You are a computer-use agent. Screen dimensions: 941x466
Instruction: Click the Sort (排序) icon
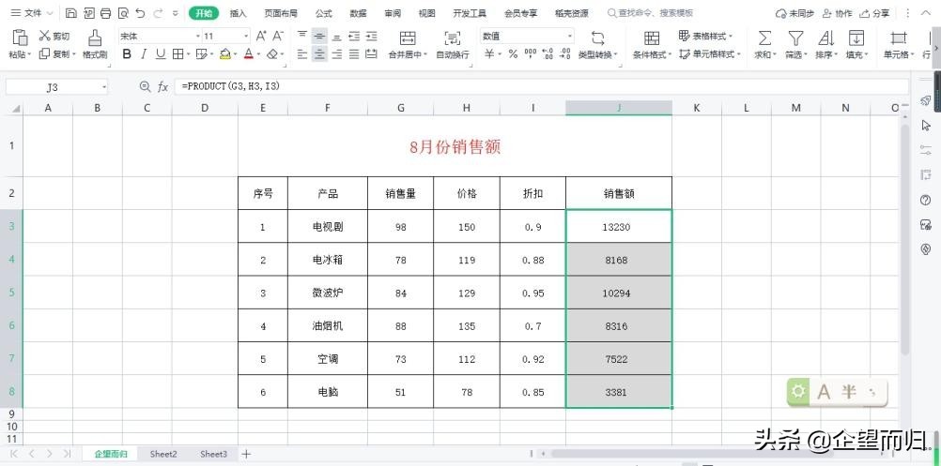click(825, 38)
